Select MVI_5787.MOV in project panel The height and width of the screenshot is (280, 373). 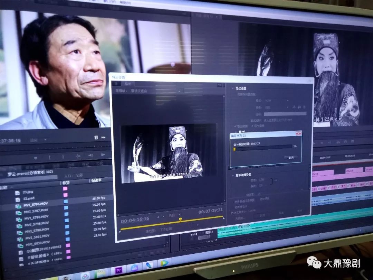tap(36, 211)
